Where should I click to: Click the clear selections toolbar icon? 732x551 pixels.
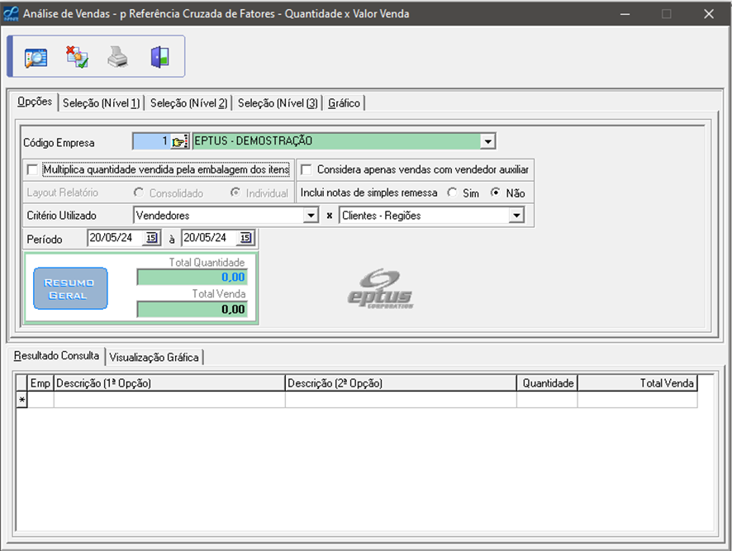point(77,57)
